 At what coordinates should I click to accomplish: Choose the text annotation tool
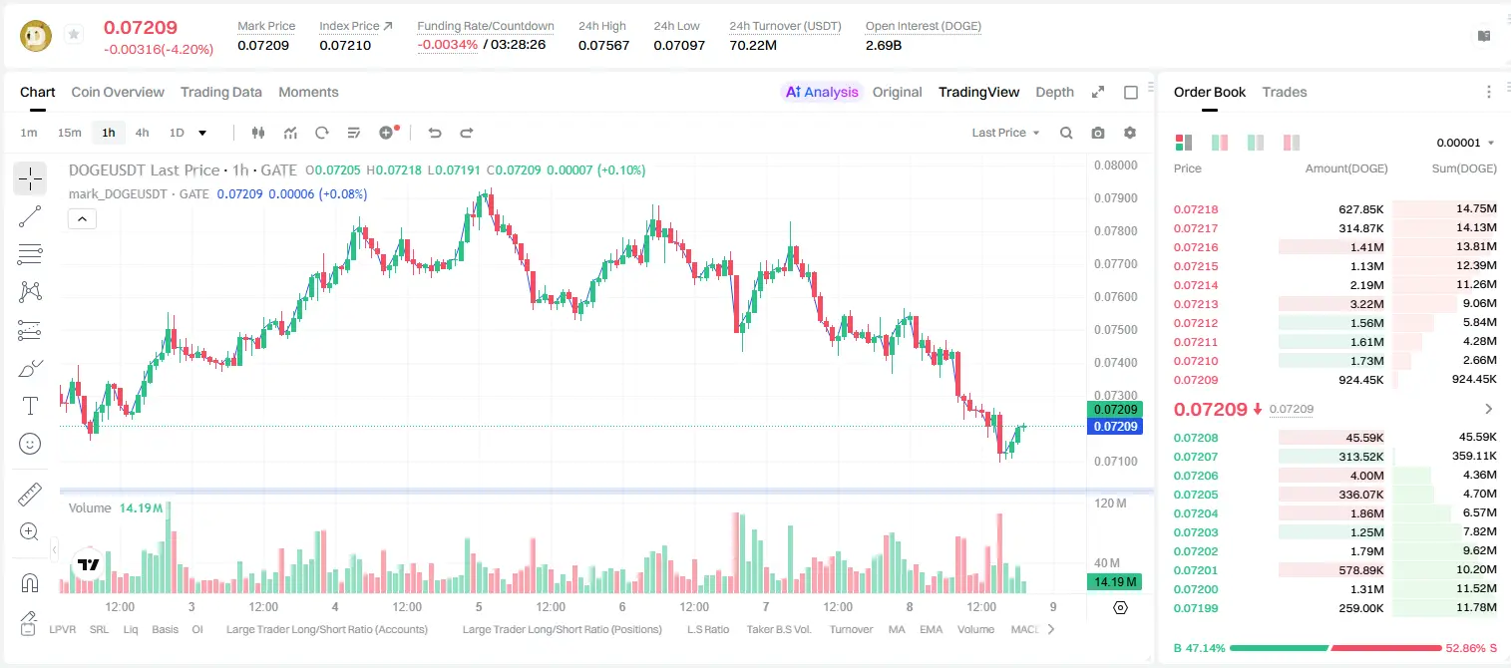[x=30, y=406]
